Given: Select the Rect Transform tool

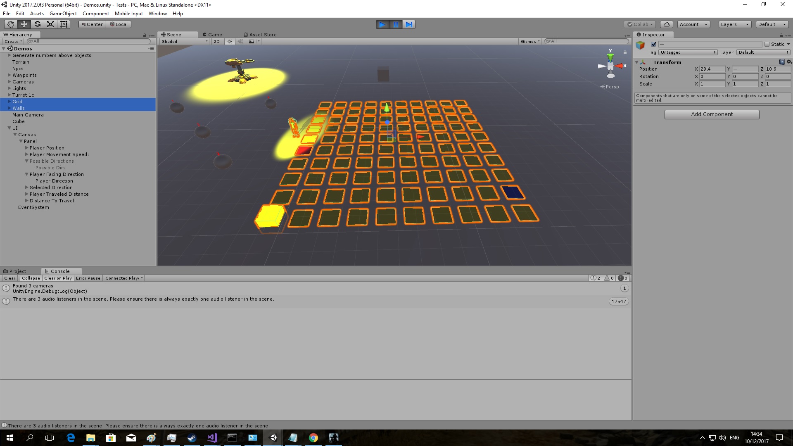Looking at the screenshot, I should [64, 24].
